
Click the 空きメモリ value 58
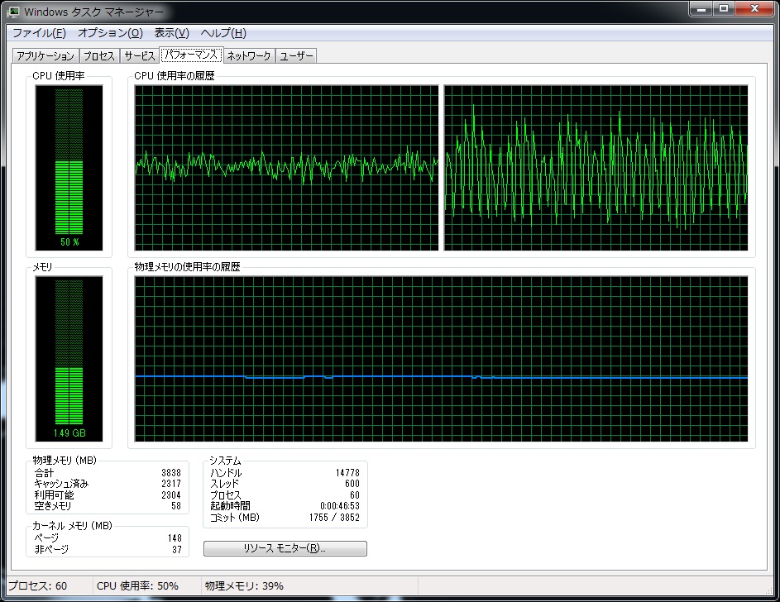pyautogui.click(x=176, y=506)
